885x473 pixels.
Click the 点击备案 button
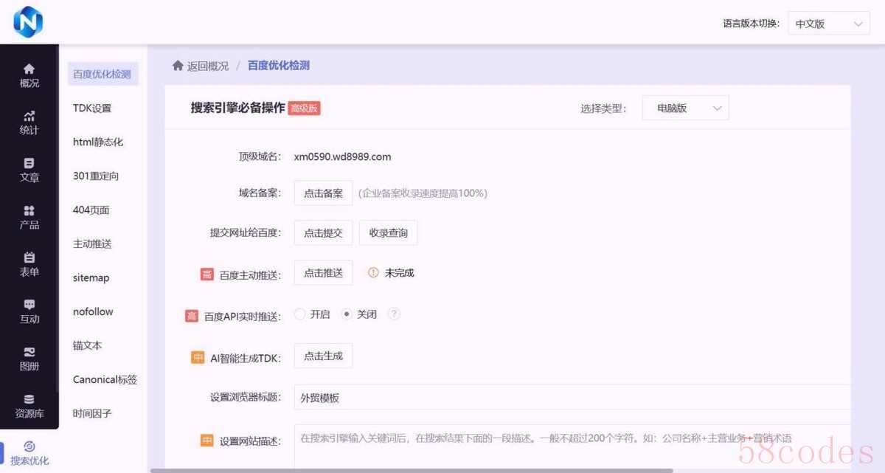pyautogui.click(x=323, y=193)
